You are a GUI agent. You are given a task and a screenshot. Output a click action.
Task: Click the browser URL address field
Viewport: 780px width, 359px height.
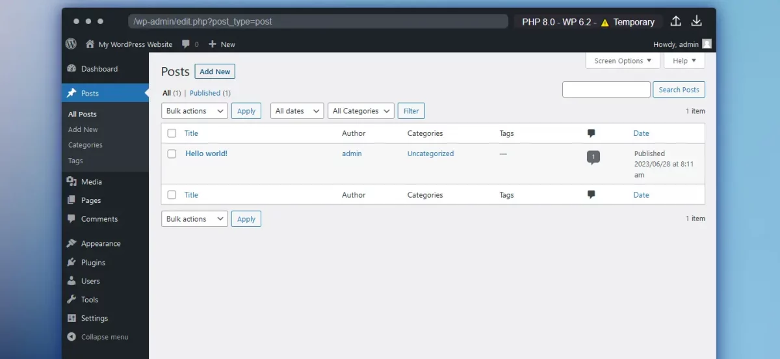pos(318,21)
